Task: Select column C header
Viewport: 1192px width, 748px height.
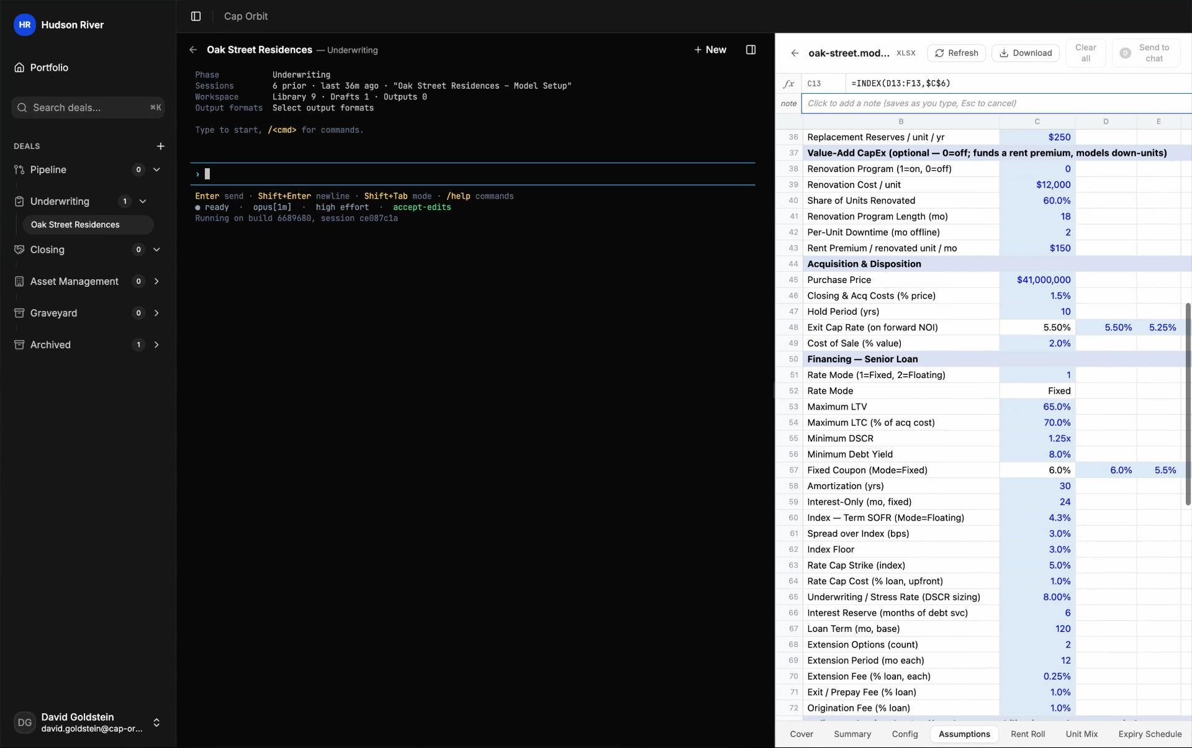Action: click(x=1037, y=122)
